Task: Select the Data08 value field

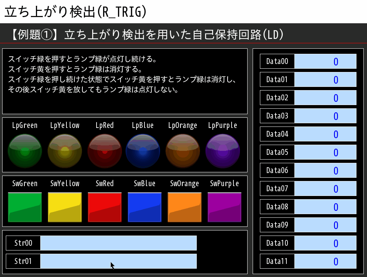Action: (325, 207)
